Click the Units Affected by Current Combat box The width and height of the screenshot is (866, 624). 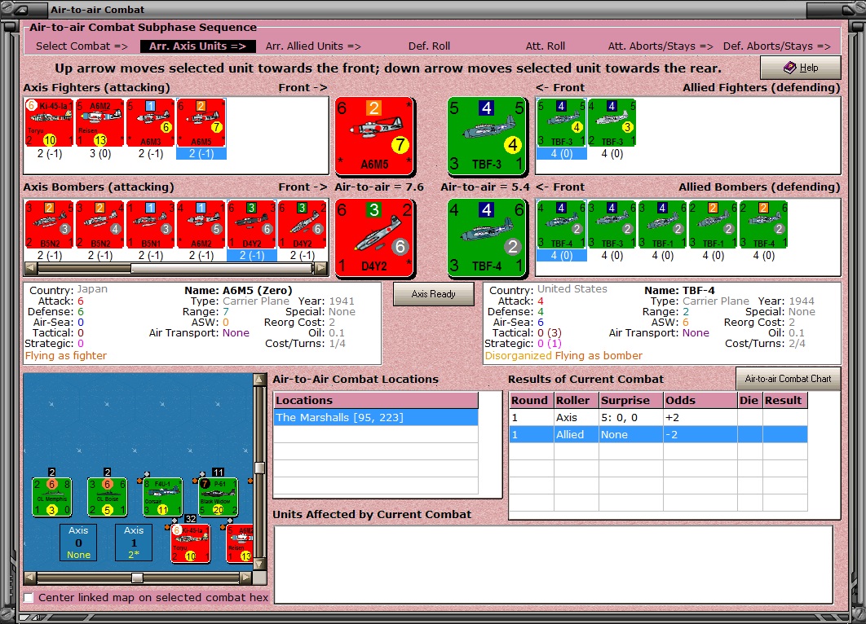(x=554, y=565)
